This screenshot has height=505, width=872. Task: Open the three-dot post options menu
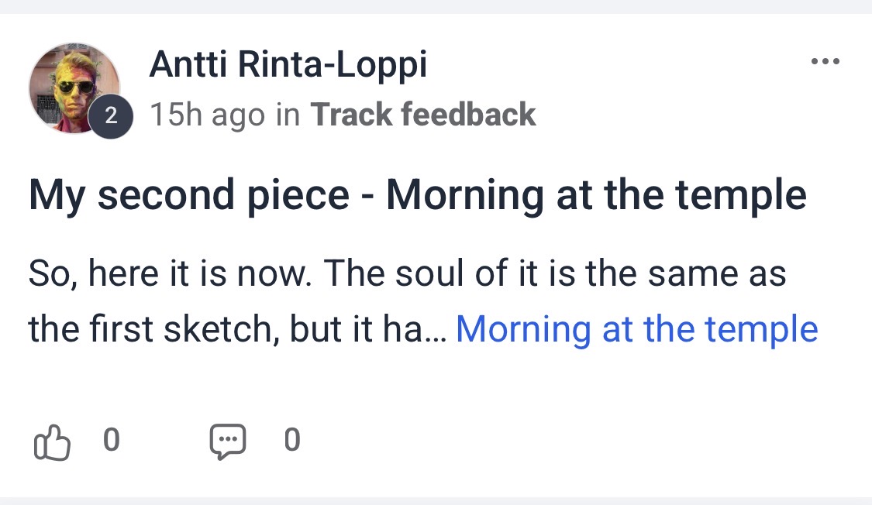[825, 62]
